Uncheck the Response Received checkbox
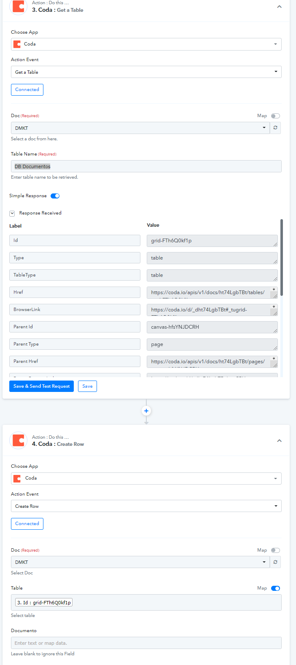This screenshot has height=665, width=296. pos(12,213)
